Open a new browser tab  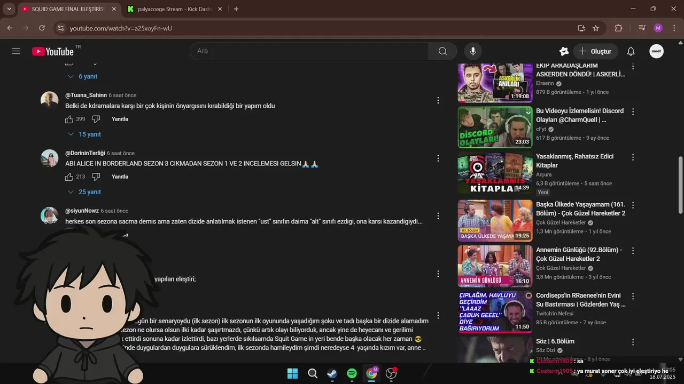[x=236, y=9]
